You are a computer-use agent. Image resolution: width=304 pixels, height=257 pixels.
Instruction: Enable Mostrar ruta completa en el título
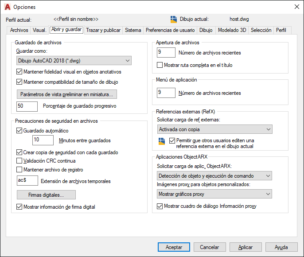point(160,65)
